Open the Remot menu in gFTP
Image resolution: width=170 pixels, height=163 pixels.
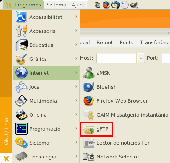(105, 43)
